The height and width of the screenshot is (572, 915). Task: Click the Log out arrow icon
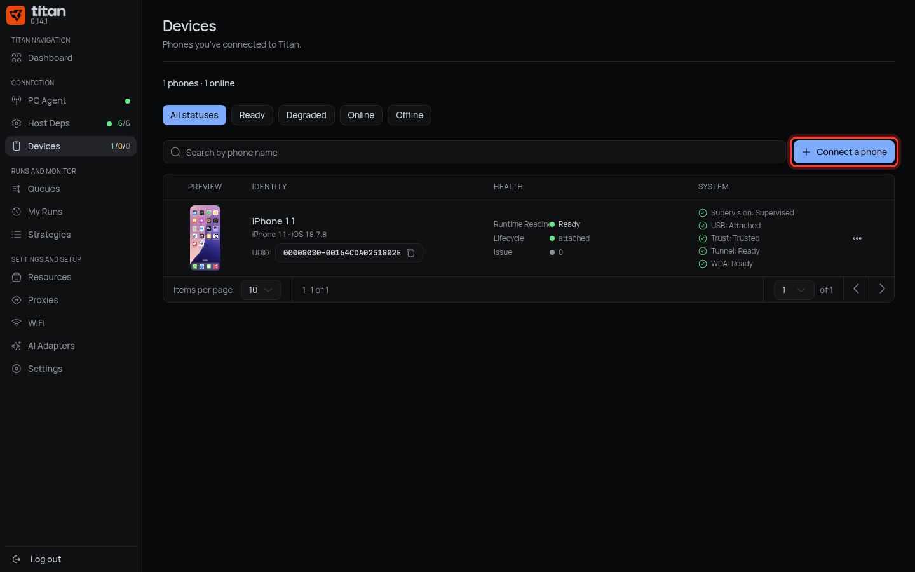[x=17, y=559]
